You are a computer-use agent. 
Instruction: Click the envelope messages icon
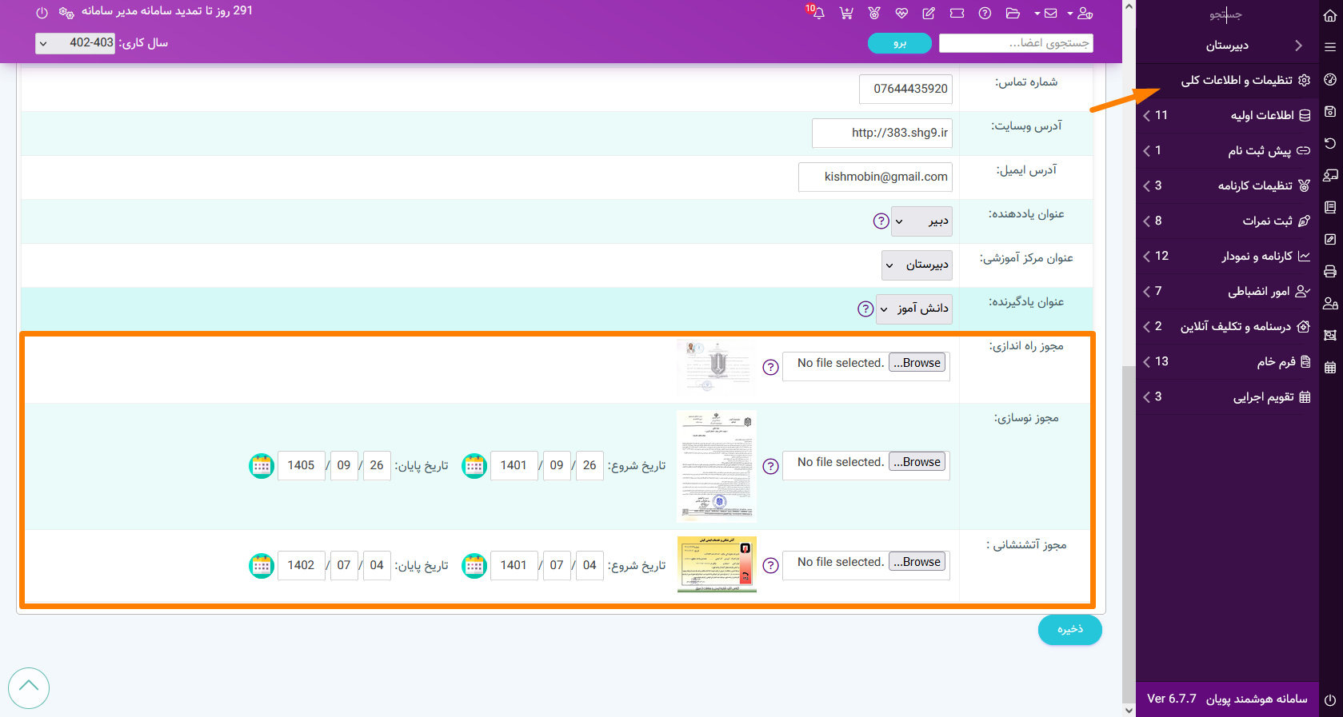click(x=1050, y=13)
